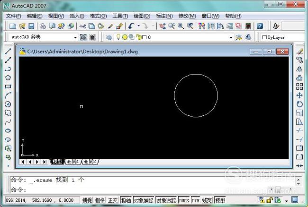Viewport: 308px width, 207px height.
Task: Click the Copy object modify tool
Action: [x=299, y=60]
